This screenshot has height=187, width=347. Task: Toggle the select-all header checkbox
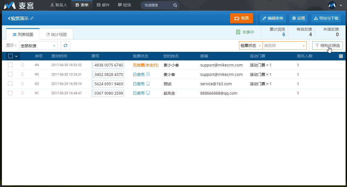coord(10,56)
